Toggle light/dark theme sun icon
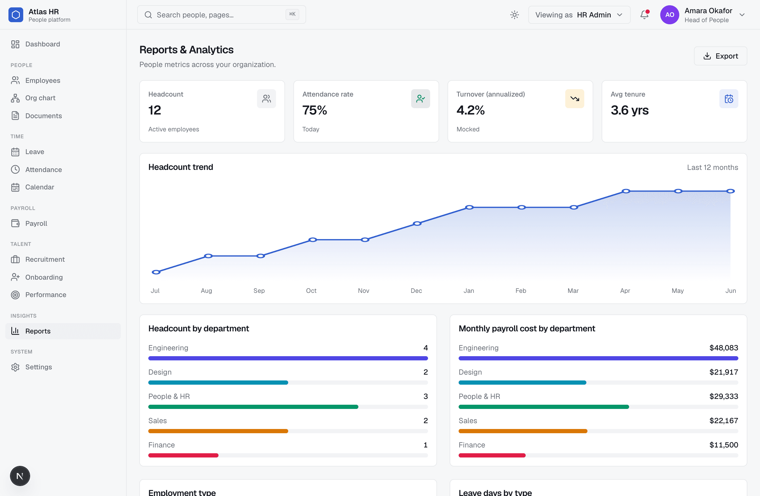 tap(514, 15)
